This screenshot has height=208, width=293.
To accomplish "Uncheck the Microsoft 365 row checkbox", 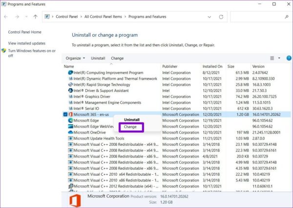I will click(65, 115).
